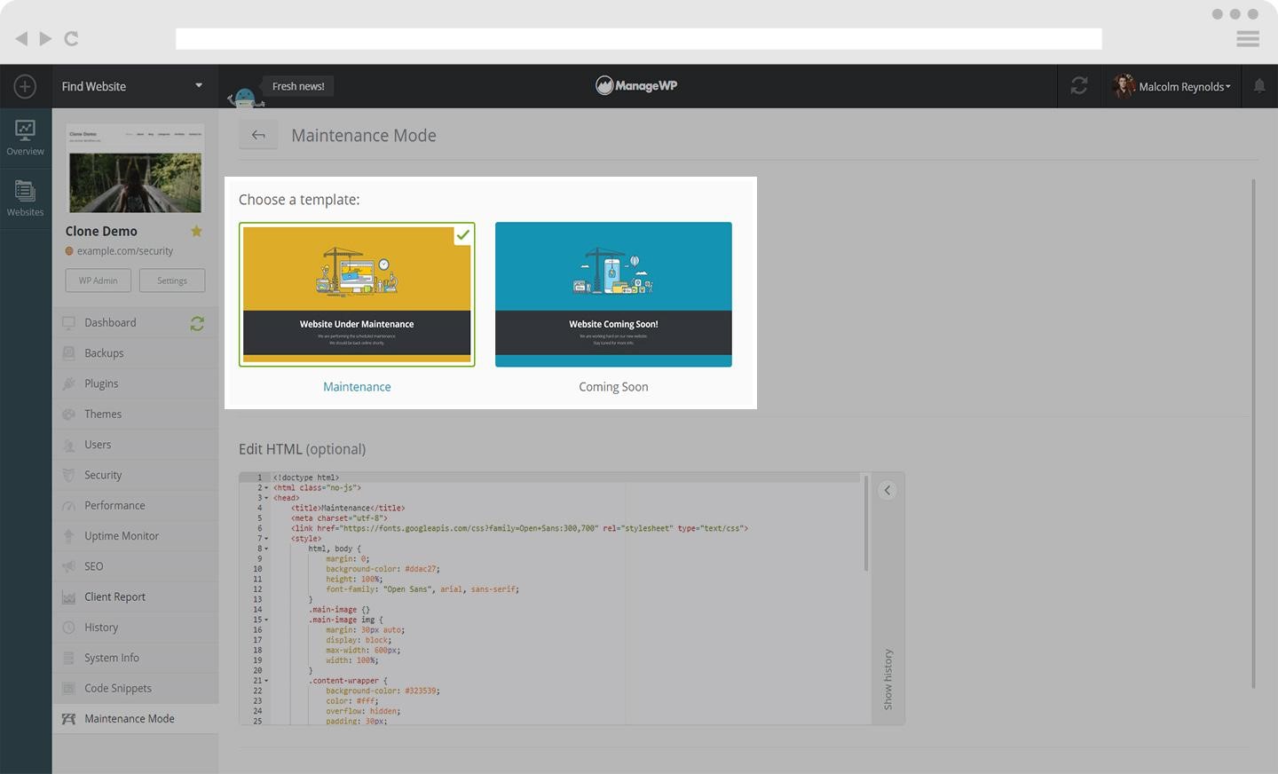Click the Performance label in the sidebar

tap(114, 506)
